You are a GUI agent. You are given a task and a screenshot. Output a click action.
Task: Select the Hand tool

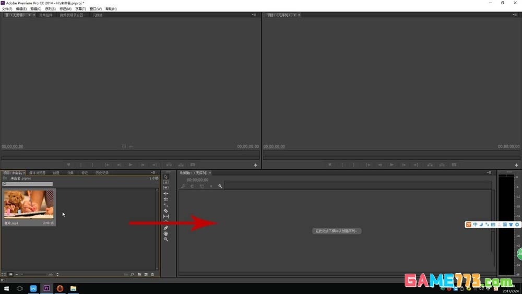(x=166, y=234)
